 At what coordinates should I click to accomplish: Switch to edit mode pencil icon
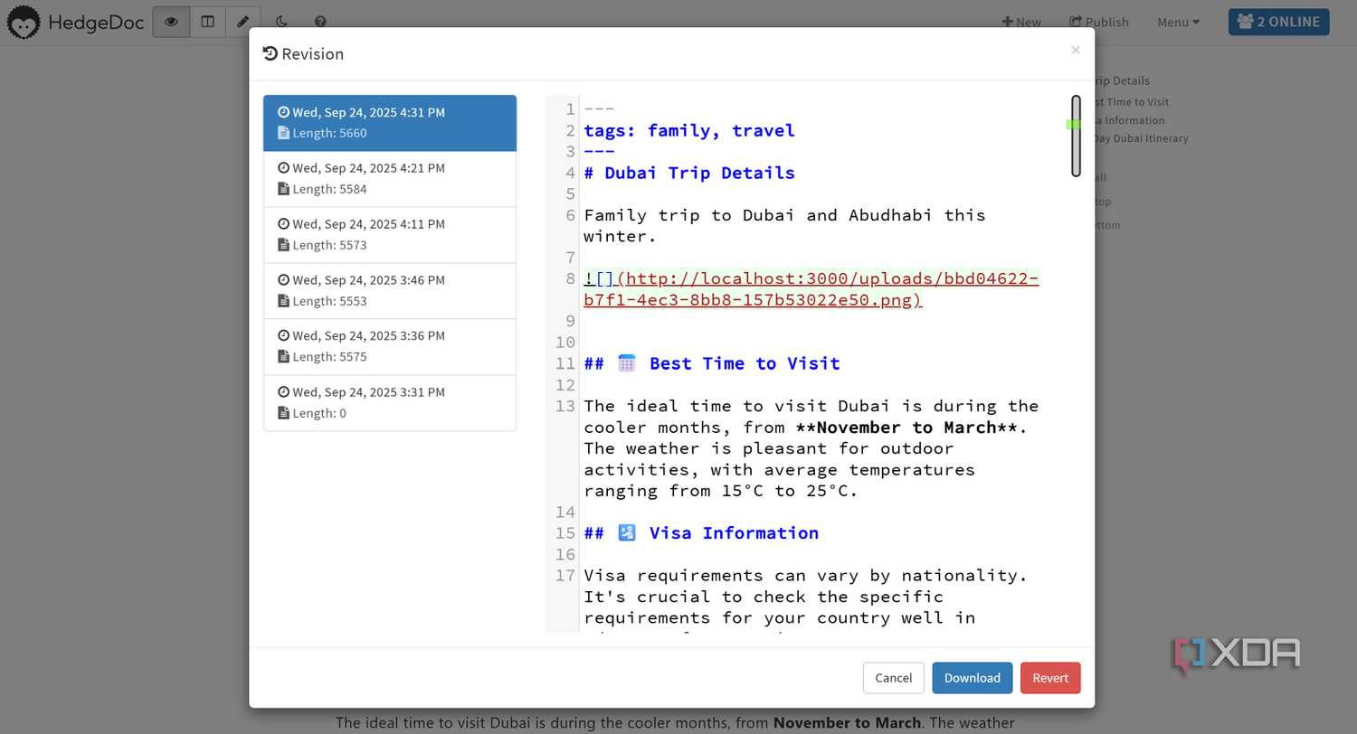click(x=242, y=22)
